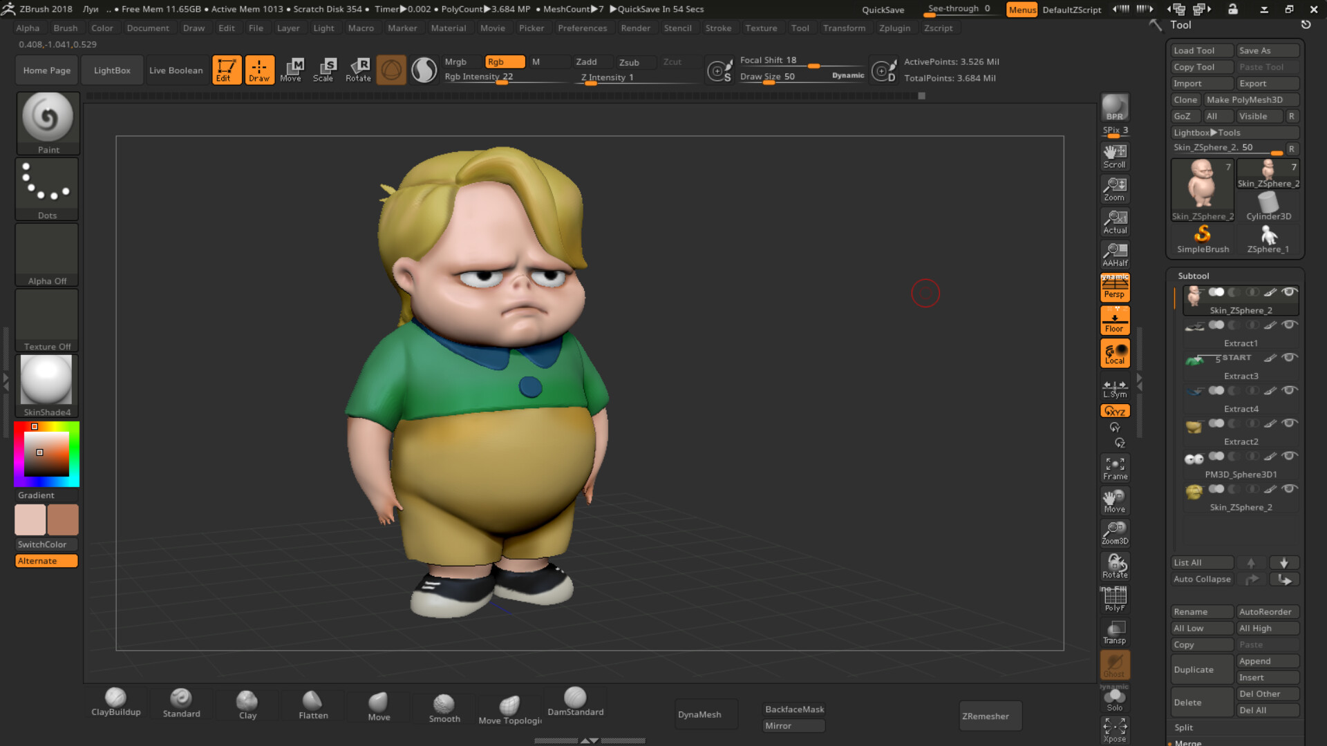Adjust the Draw Size slider
The height and width of the screenshot is (746, 1327).
pos(800,77)
